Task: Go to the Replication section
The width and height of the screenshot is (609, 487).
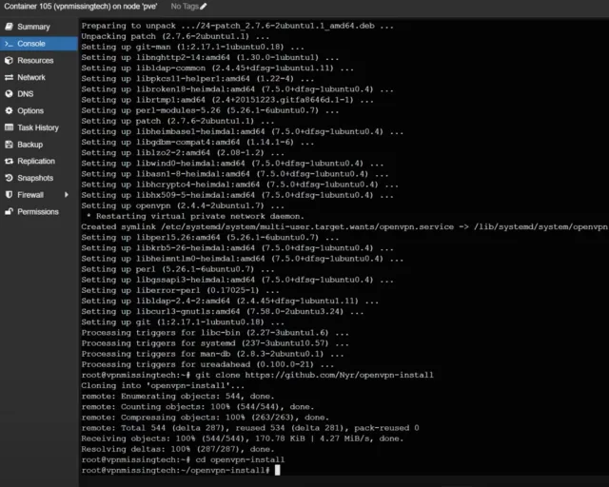Action: 35,162
